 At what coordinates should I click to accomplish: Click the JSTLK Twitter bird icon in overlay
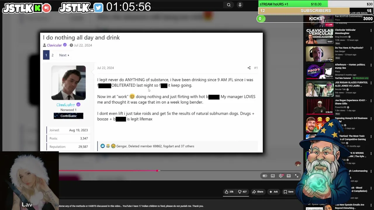click(98, 8)
